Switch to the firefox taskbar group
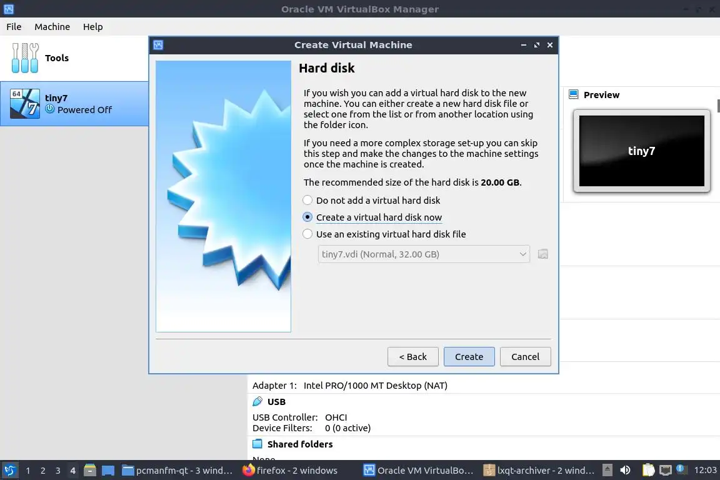 (291, 471)
